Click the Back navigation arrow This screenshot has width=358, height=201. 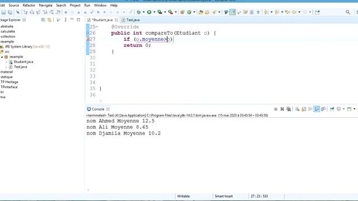(294, 12)
